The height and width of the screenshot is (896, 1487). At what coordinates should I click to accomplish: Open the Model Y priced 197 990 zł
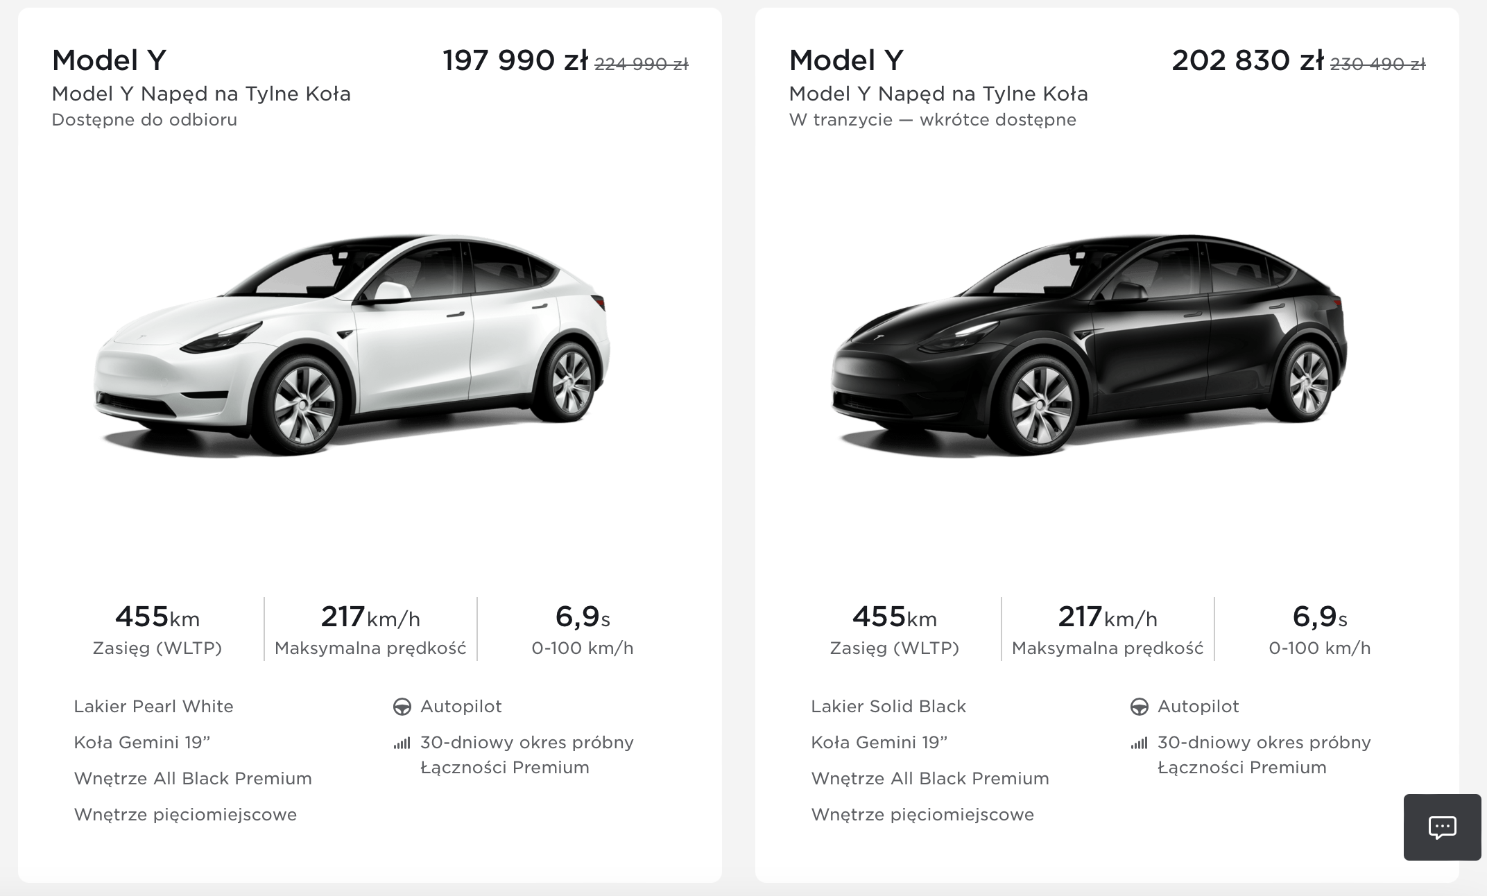[109, 60]
